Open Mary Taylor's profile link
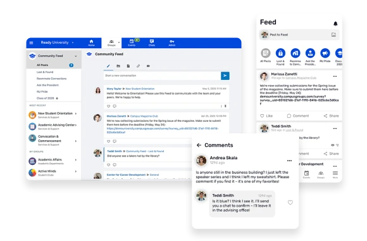Screen dimensions: 367x241 point(114,89)
